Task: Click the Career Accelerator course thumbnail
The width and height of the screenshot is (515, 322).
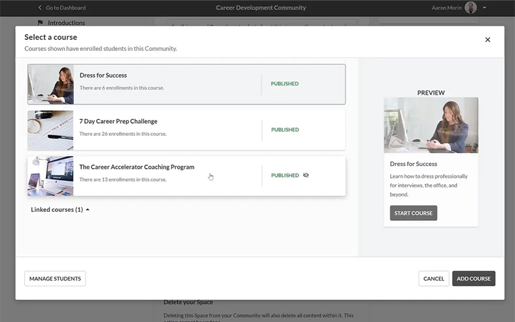Action: click(x=50, y=176)
